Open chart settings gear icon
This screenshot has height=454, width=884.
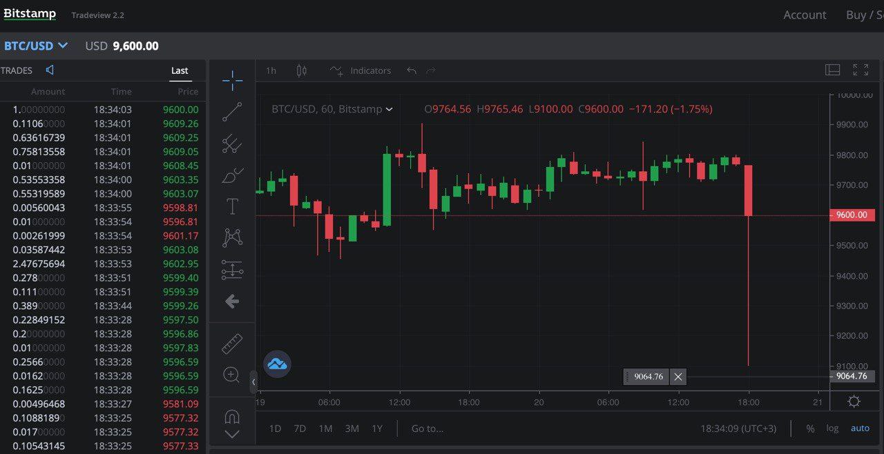[x=854, y=402]
